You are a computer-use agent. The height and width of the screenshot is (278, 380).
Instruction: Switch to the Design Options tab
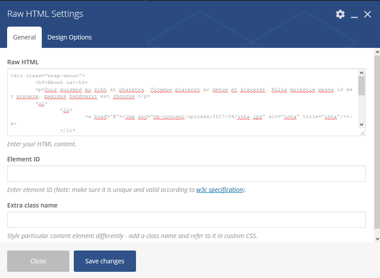tap(69, 37)
